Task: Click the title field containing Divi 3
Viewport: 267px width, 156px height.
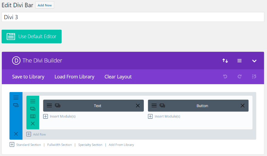Action: coord(133,17)
